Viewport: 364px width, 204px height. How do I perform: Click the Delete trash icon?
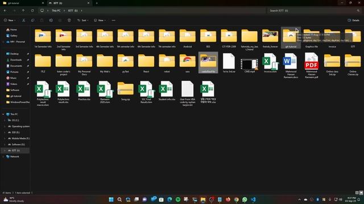pos(69,20)
